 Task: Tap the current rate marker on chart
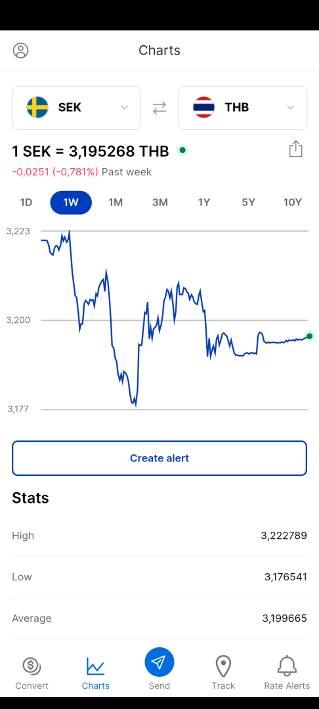(x=310, y=336)
